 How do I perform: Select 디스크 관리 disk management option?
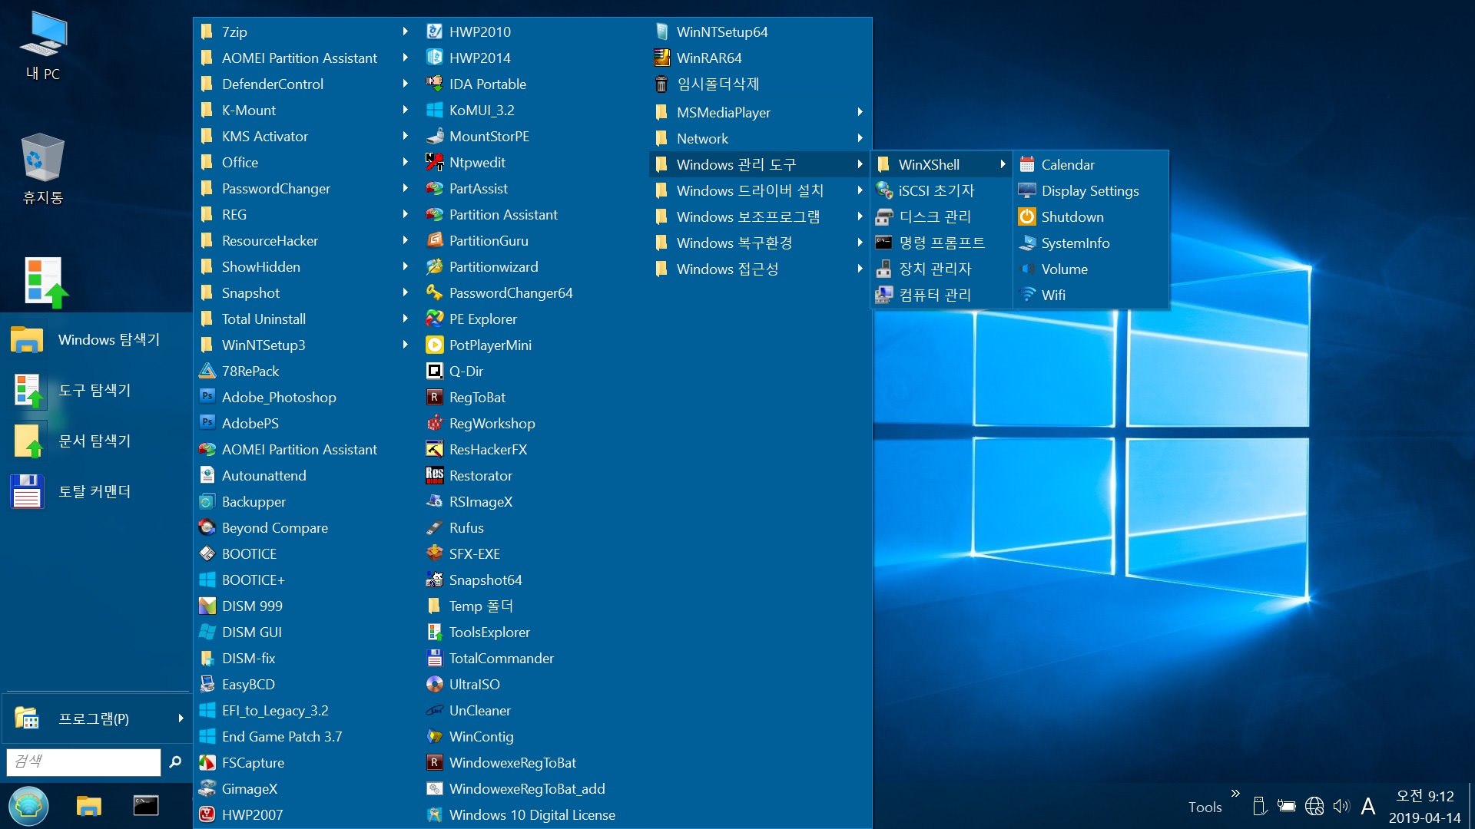tap(933, 216)
